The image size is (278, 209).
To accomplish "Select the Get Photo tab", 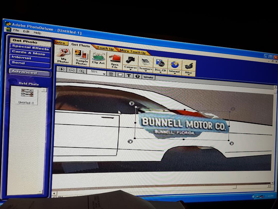I will 81,45.
